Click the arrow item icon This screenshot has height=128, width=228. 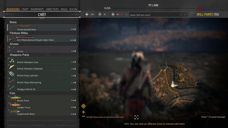pyautogui.click(x=12, y=49)
